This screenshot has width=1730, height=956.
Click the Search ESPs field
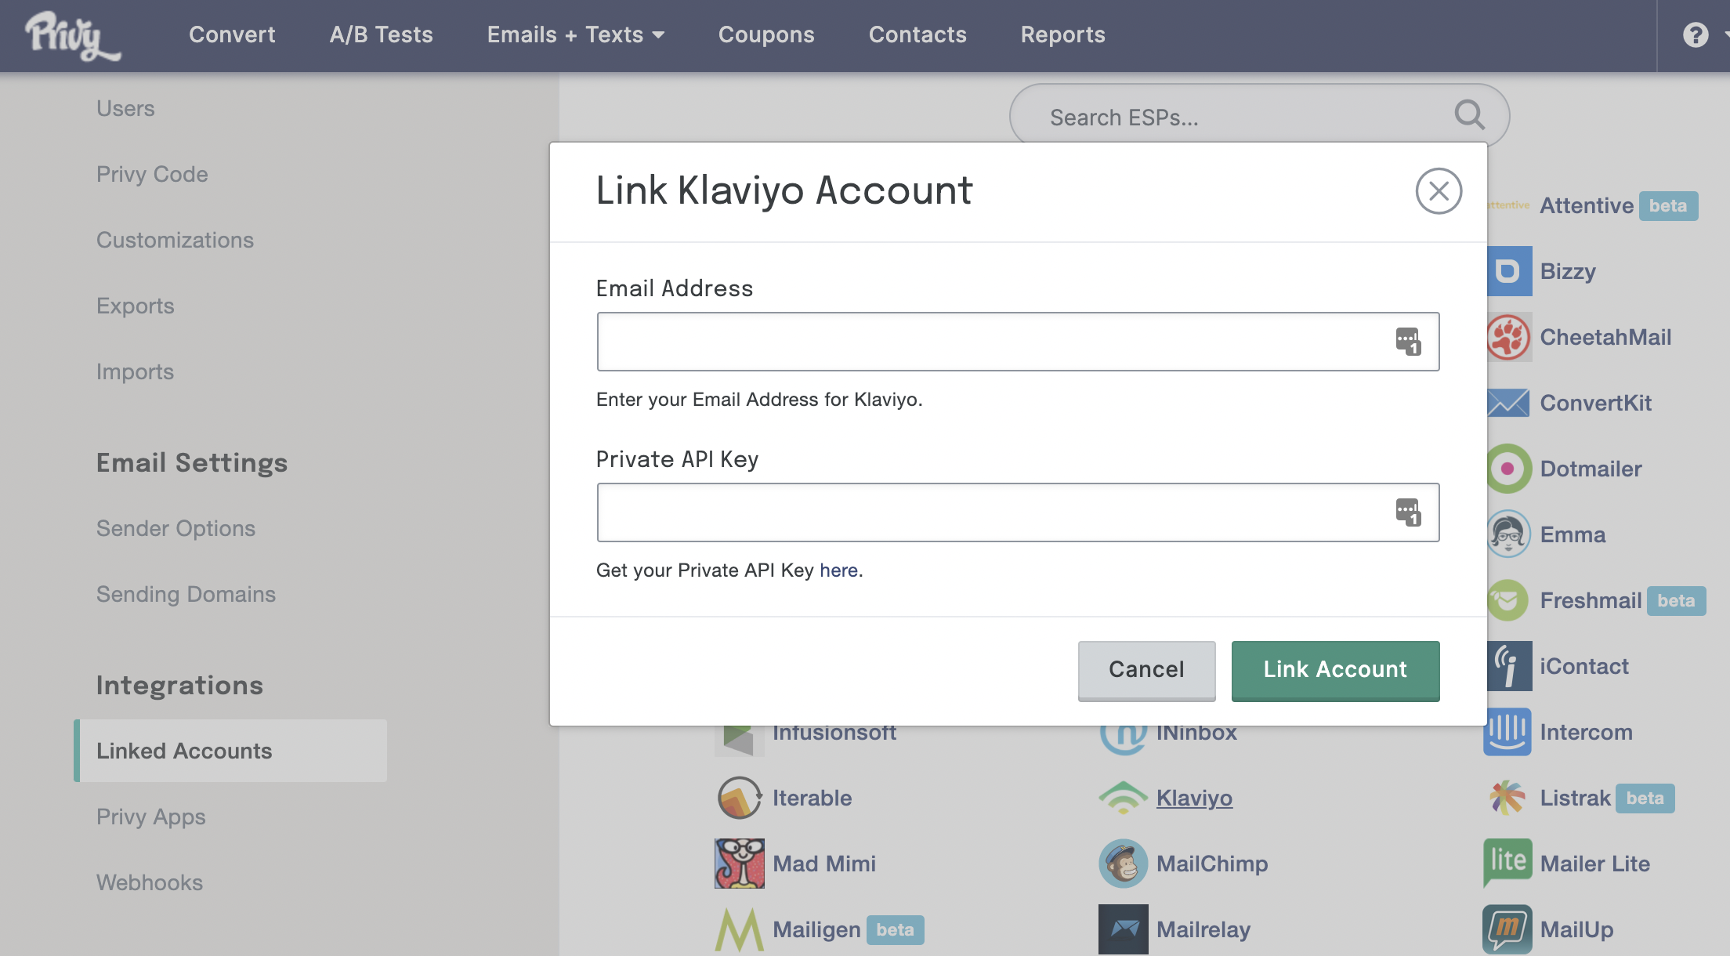point(1259,117)
